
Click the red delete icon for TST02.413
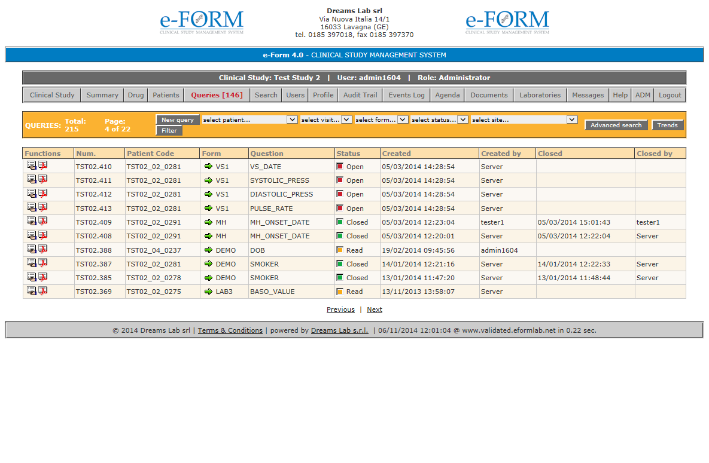tap(43, 207)
